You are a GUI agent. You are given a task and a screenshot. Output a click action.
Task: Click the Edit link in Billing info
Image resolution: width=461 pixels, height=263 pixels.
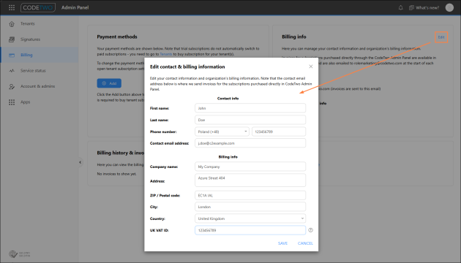[x=441, y=37]
